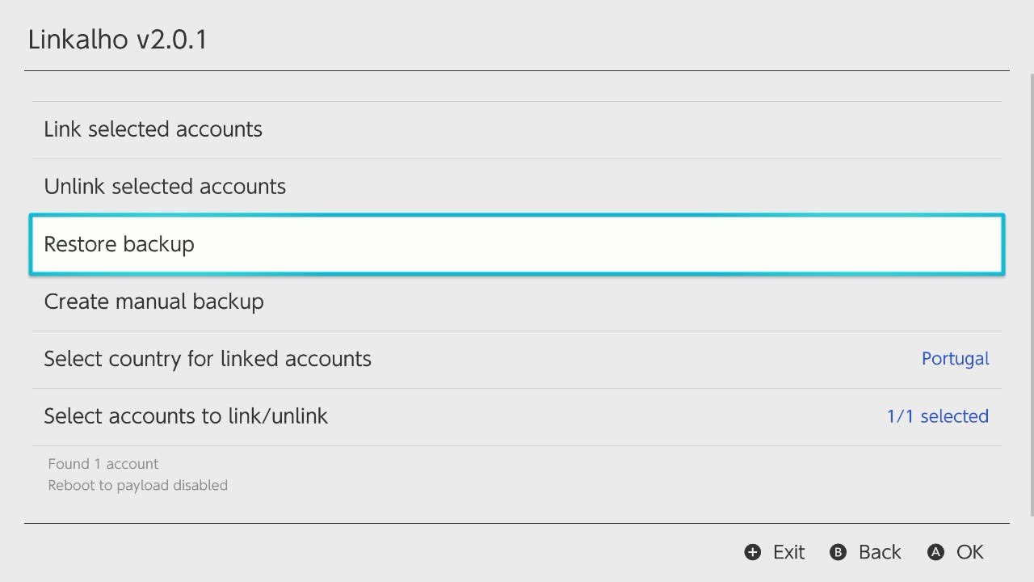Image resolution: width=1034 pixels, height=582 pixels.
Task: Click the Linkalho v2.0.1 title
Action: point(118,39)
